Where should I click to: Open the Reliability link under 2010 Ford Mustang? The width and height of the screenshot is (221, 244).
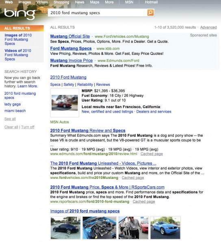pyautogui.click(x=85, y=85)
